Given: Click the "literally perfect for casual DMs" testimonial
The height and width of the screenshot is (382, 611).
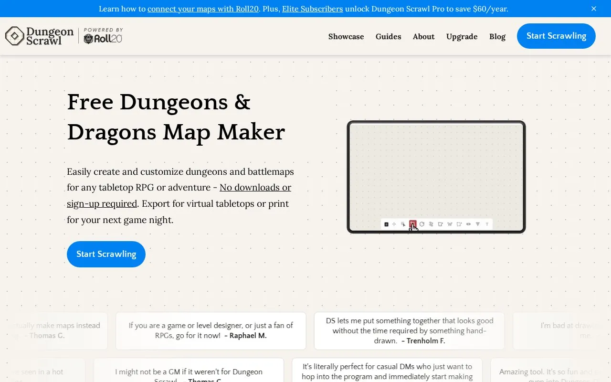Looking at the screenshot, I should click(x=387, y=371).
